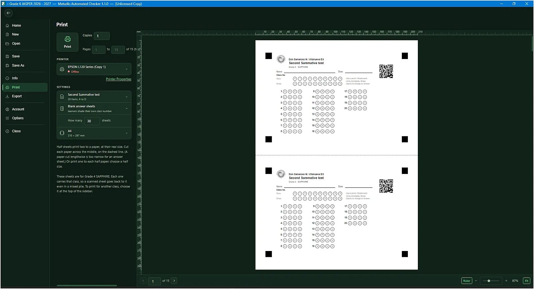Click the Offline printer status text
The height and width of the screenshot is (289, 534).
[75, 72]
